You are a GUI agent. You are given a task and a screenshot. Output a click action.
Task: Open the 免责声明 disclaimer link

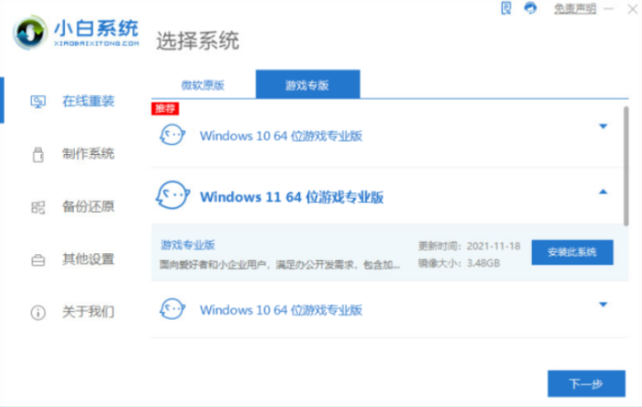pos(575,9)
